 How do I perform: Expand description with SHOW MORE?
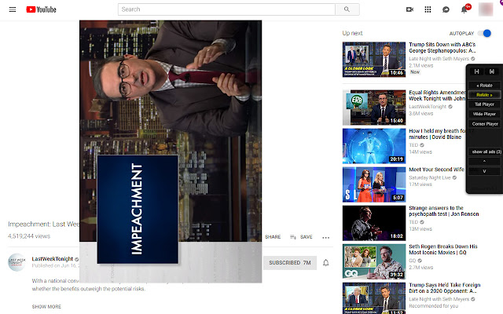(x=46, y=307)
